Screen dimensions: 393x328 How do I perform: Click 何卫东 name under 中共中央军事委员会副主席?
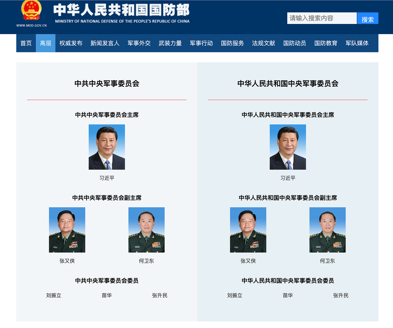tap(147, 261)
